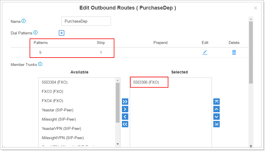
Task: Move selected trunk to bottom
Action: (x=217, y=124)
